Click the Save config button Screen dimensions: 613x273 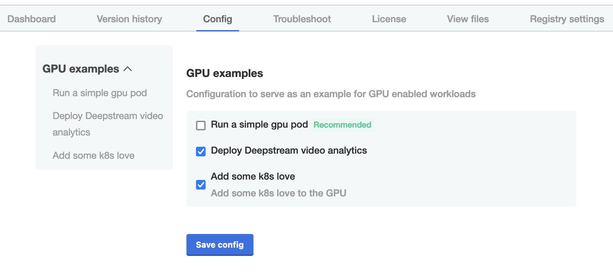[220, 245]
